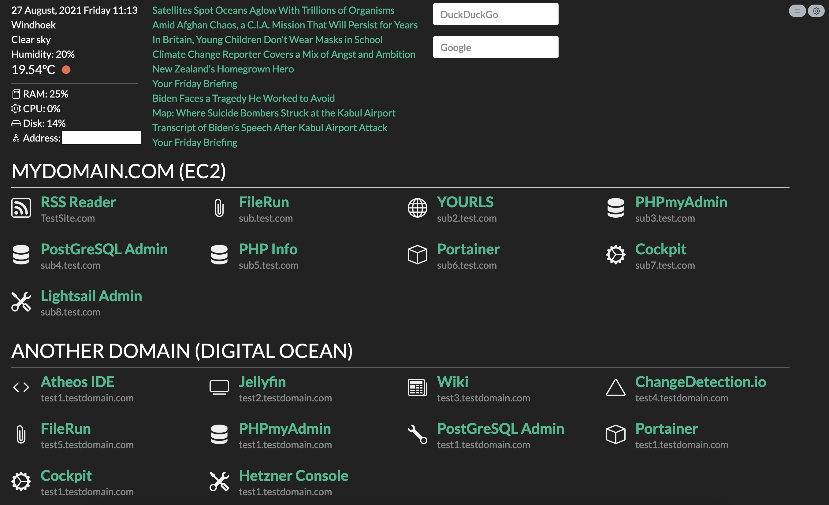The width and height of the screenshot is (829, 505).
Task: Click the Wiki newspaper icon
Action: click(x=418, y=388)
